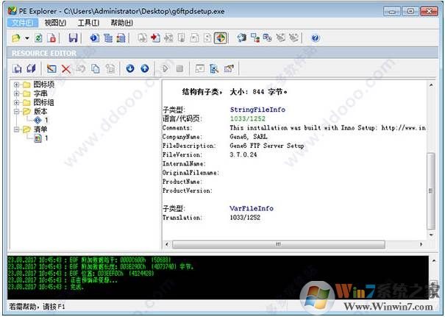
Task: Open the 文件(F) menu
Action: coord(22,23)
